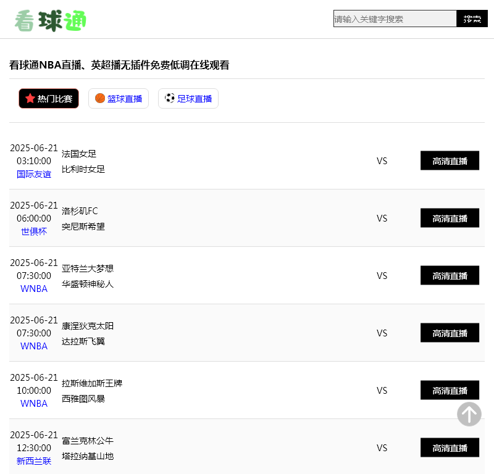Open 高清直播 for 洛杉矶FC match
The image size is (494, 474).
pos(450,218)
